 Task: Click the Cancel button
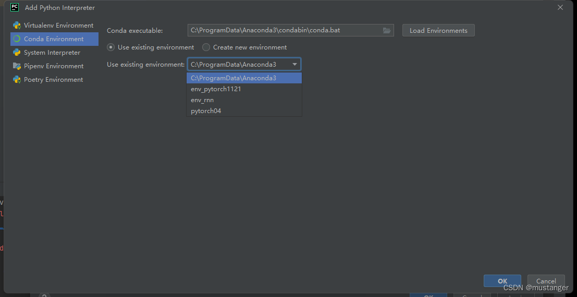coord(546,281)
